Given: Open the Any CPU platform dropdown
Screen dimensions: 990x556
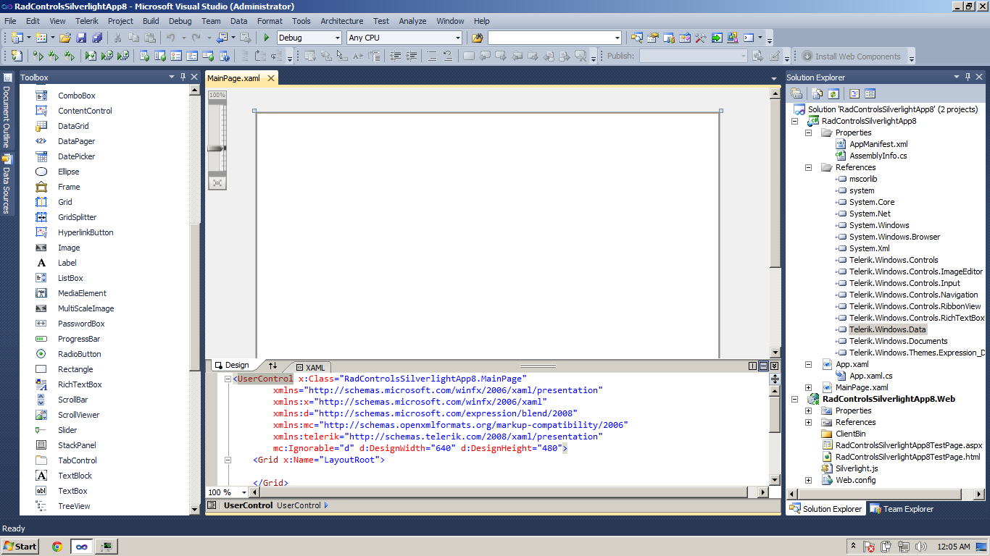Looking at the screenshot, I should point(457,38).
